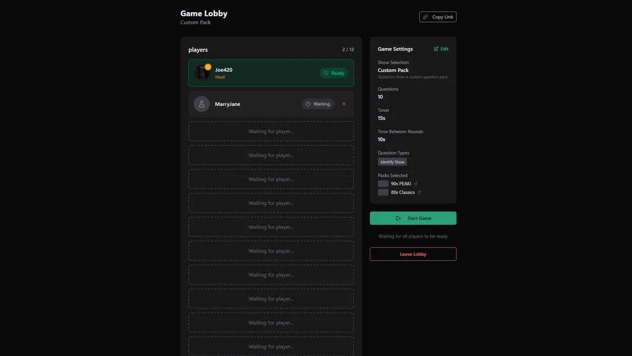Click the Custom Pack show selection text
Screen dimensions: 632x356
[x=393, y=70]
